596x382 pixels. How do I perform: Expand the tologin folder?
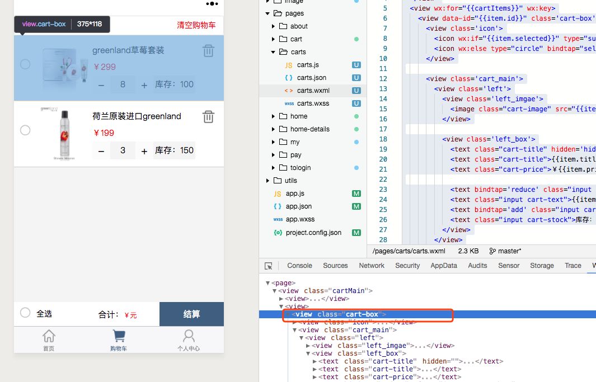[x=273, y=168]
